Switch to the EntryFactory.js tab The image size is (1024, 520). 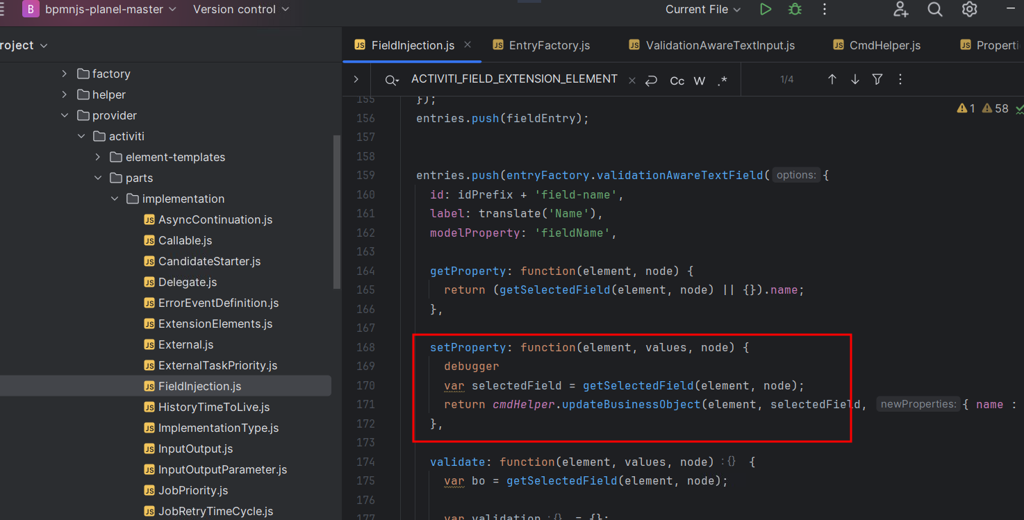541,45
